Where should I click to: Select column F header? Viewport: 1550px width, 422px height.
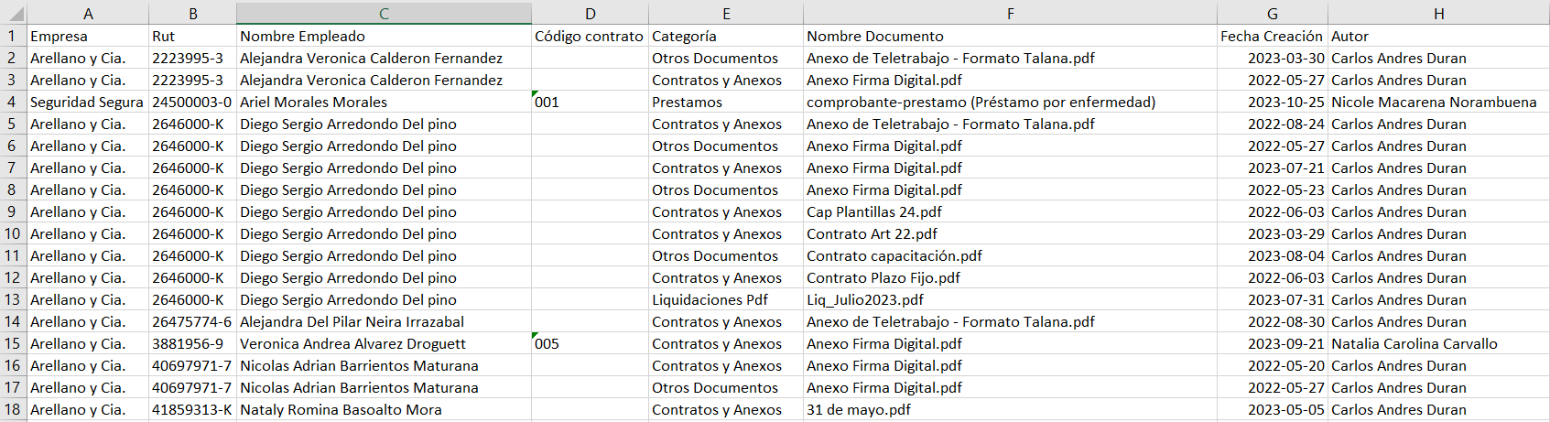(x=1010, y=13)
